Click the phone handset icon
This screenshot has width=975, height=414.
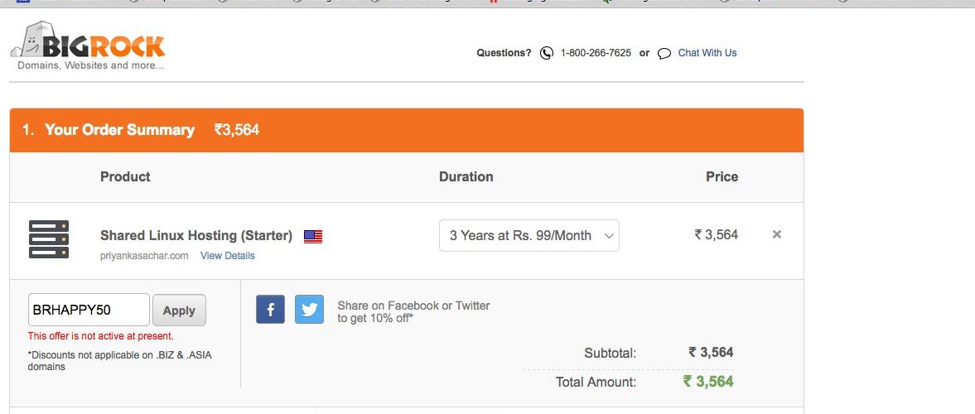[546, 53]
